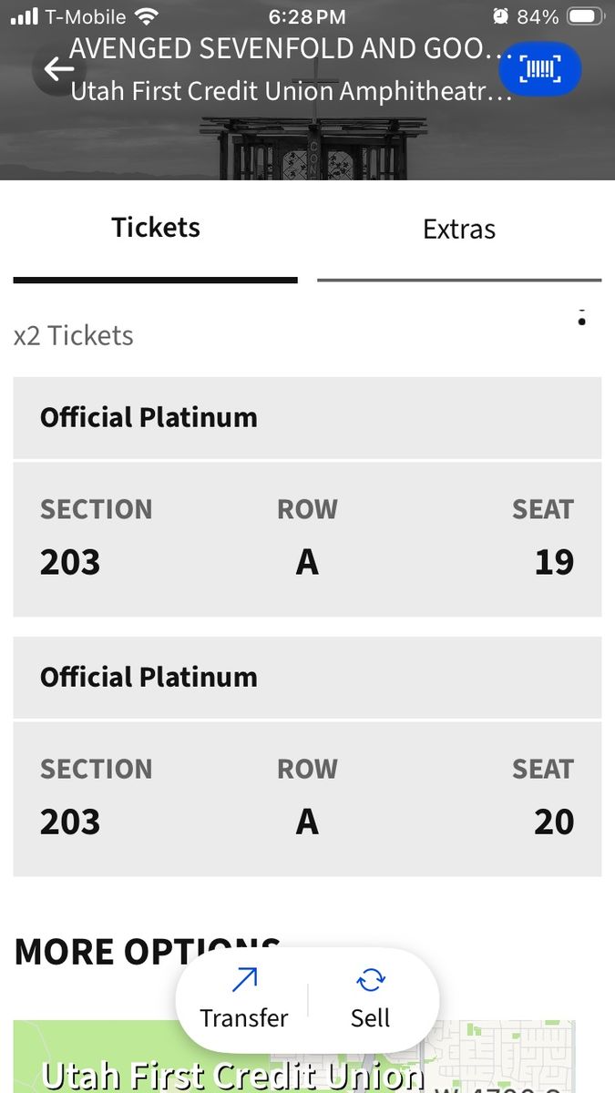The width and height of the screenshot is (615, 1093).
Task: Select the Seat 19 ticket card
Action: click(x=307, y=539)
